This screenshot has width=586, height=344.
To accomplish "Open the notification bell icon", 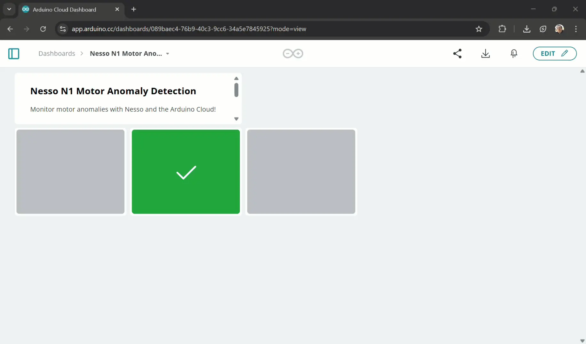I will point(514,53).
